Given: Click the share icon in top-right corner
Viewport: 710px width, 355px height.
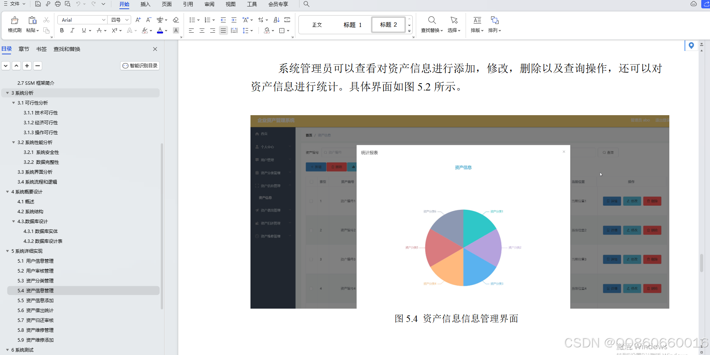Looking at the screenshot, I should point(706,4).
